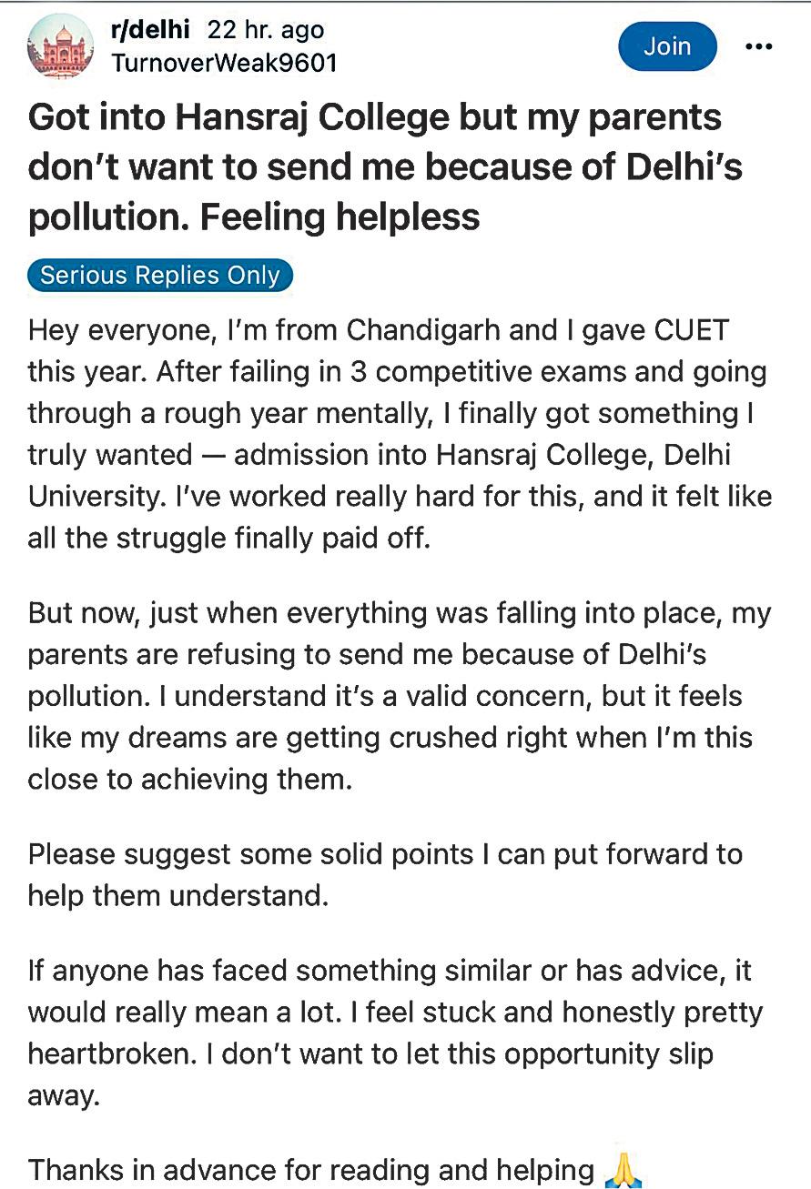Click the paragraph starting "Hey everyone"

(399, 432)
